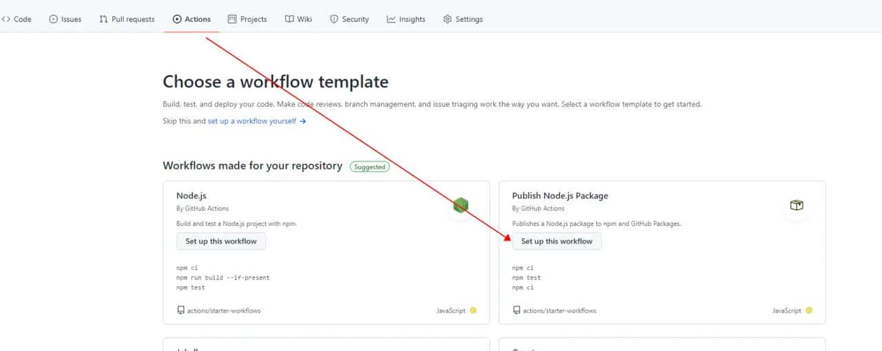This screenshot has width=882, height=351.
Task: Click the repo icon beside the Node.js card's actions/starter-workflows
Action: pyautogui.click(x=181, y=310)
